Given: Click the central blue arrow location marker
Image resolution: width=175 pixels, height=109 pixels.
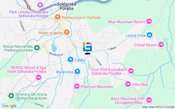Looking at the screenshot, I should [87, 47].
